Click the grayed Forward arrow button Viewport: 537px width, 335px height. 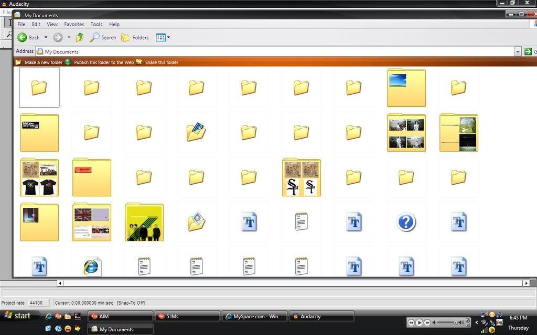pos(58,37)
